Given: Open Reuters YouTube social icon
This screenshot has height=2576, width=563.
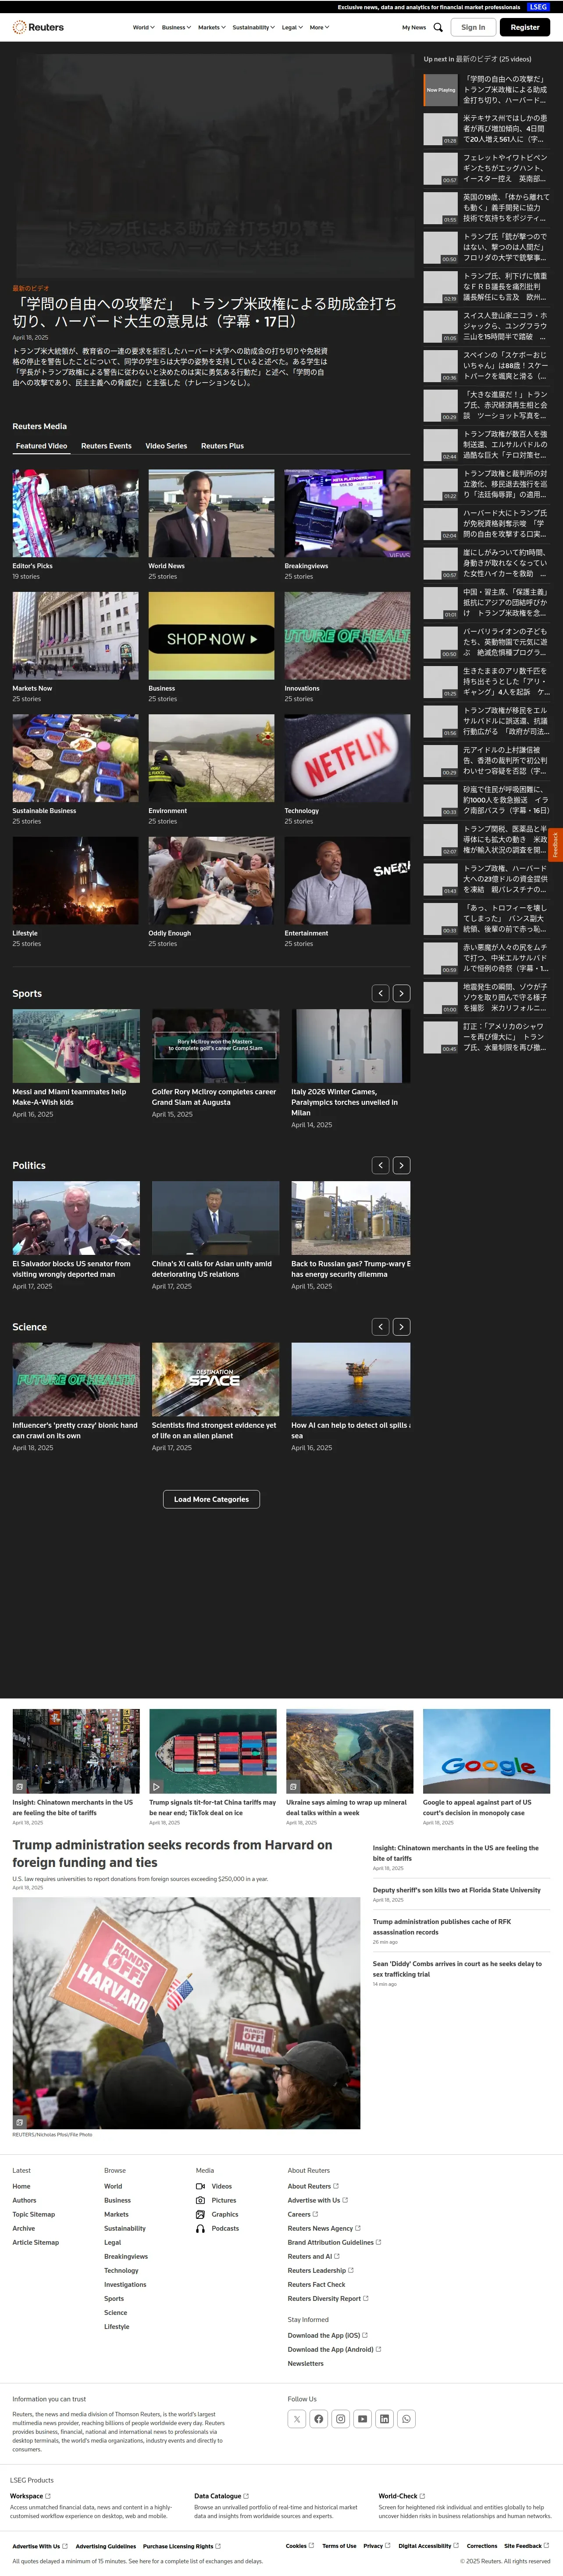Looking at the screenshot, I should pyautogui.click(x=363, y=2419).
